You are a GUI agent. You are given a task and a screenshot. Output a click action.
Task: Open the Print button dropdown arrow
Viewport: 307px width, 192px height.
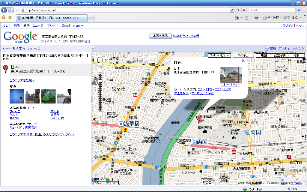point(261,18)
